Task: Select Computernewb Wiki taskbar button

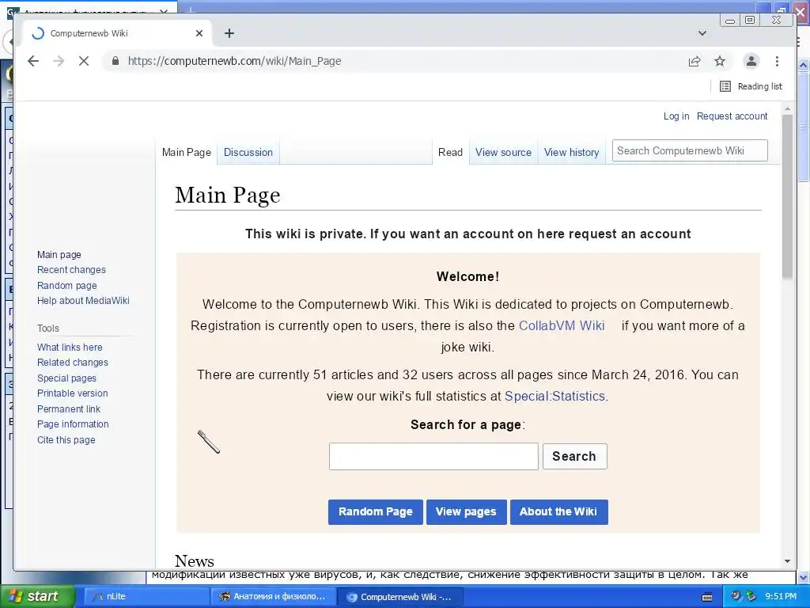Action: tap(399, 597)
